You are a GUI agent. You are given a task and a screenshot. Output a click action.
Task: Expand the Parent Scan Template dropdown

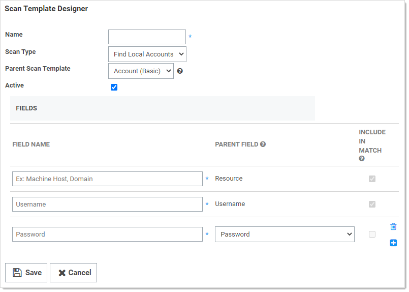click(141, 71)
